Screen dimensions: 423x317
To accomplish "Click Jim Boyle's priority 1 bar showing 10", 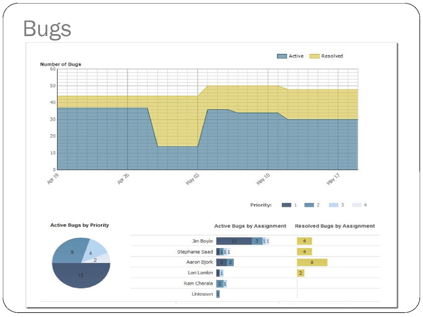I will click(x=234, y=241).
